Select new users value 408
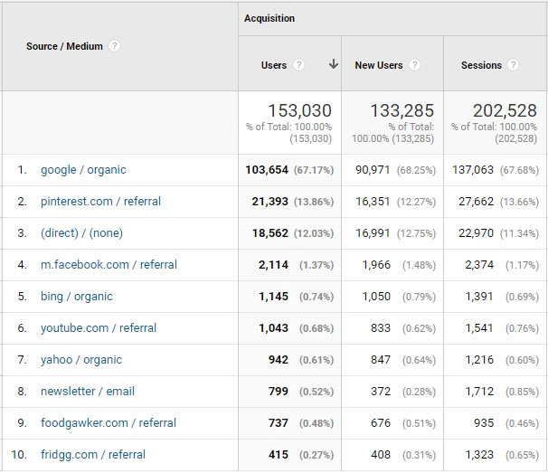 click(x=381, y=455)
